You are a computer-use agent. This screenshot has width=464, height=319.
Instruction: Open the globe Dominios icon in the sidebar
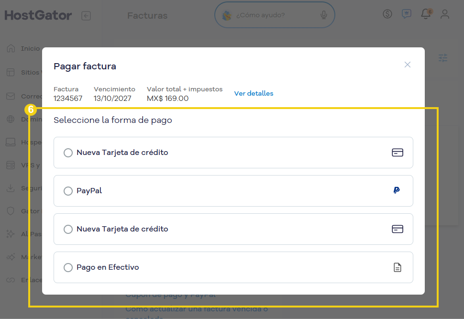point(11,119)
